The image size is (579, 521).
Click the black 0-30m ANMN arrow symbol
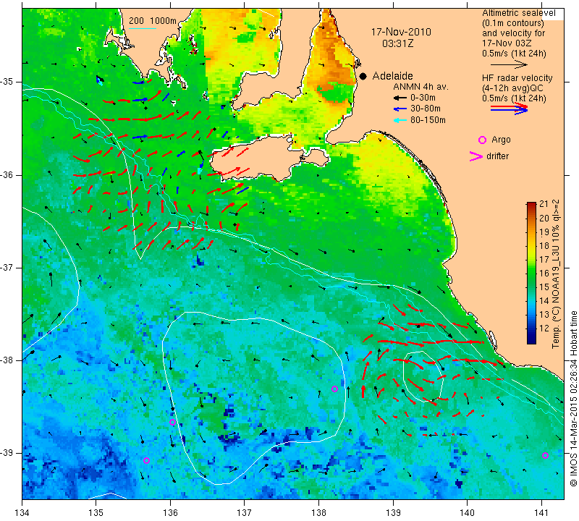tap(400, 98)
